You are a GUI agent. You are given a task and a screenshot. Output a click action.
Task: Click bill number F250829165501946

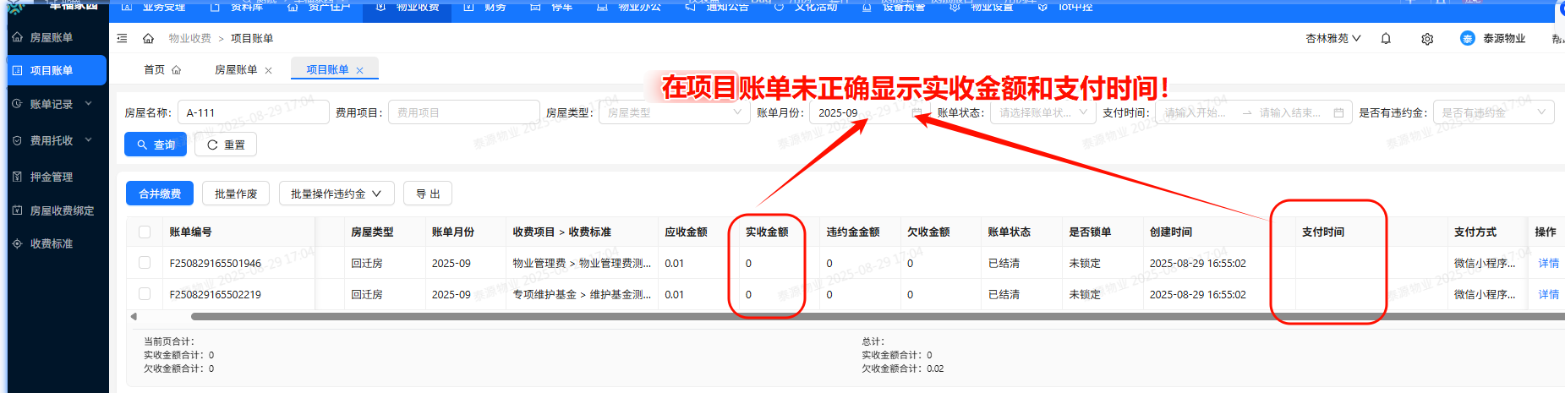[x=215, y=263]
